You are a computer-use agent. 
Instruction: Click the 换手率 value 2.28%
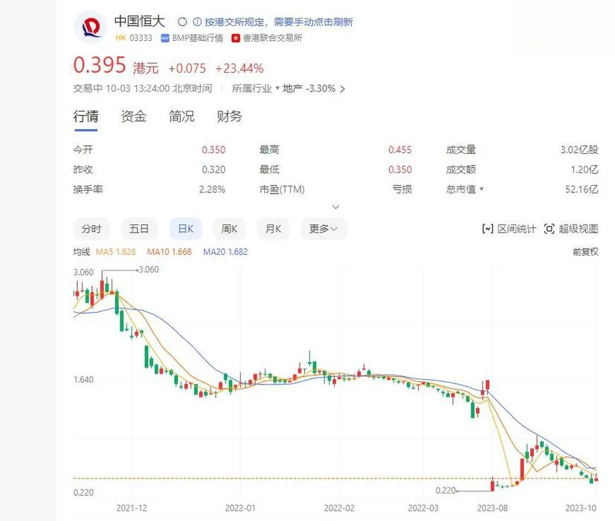pos(212,190)
